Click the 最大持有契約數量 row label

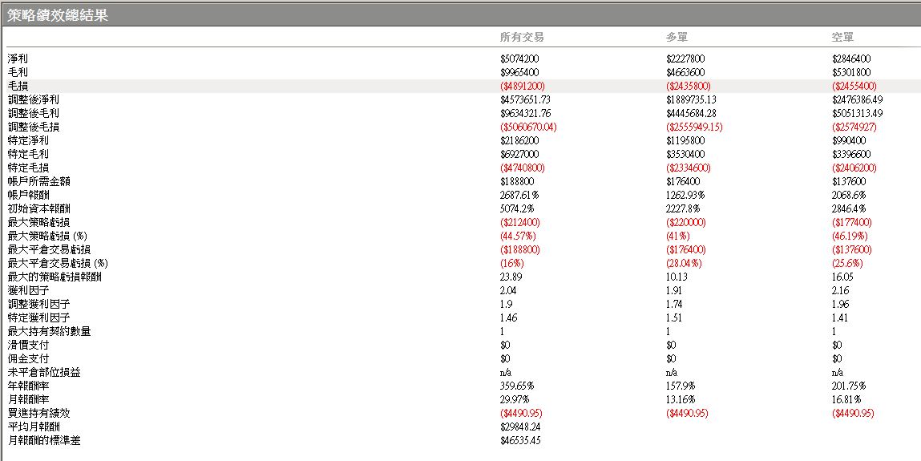click(49, 331)
